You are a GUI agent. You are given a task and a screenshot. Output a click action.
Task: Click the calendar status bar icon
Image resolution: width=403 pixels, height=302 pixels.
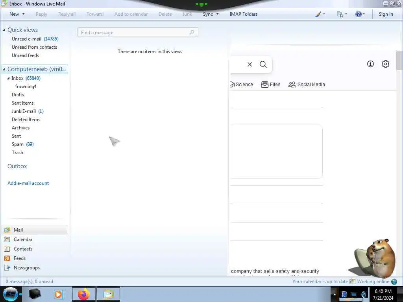pyautogui.click(x=352, y=282)
